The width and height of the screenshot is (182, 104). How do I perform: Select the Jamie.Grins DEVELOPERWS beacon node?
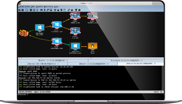tap(75, 46)
